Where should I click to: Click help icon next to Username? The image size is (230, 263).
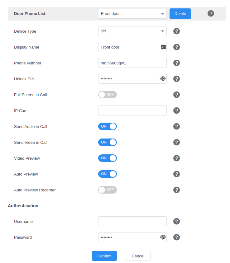coord(176,221)
